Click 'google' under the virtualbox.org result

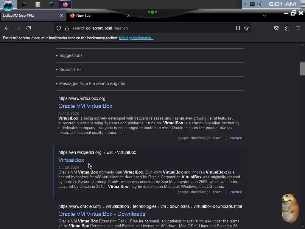(x=183, y=138)
